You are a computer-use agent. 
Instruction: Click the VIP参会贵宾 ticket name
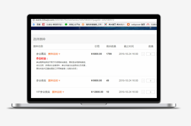43,92
